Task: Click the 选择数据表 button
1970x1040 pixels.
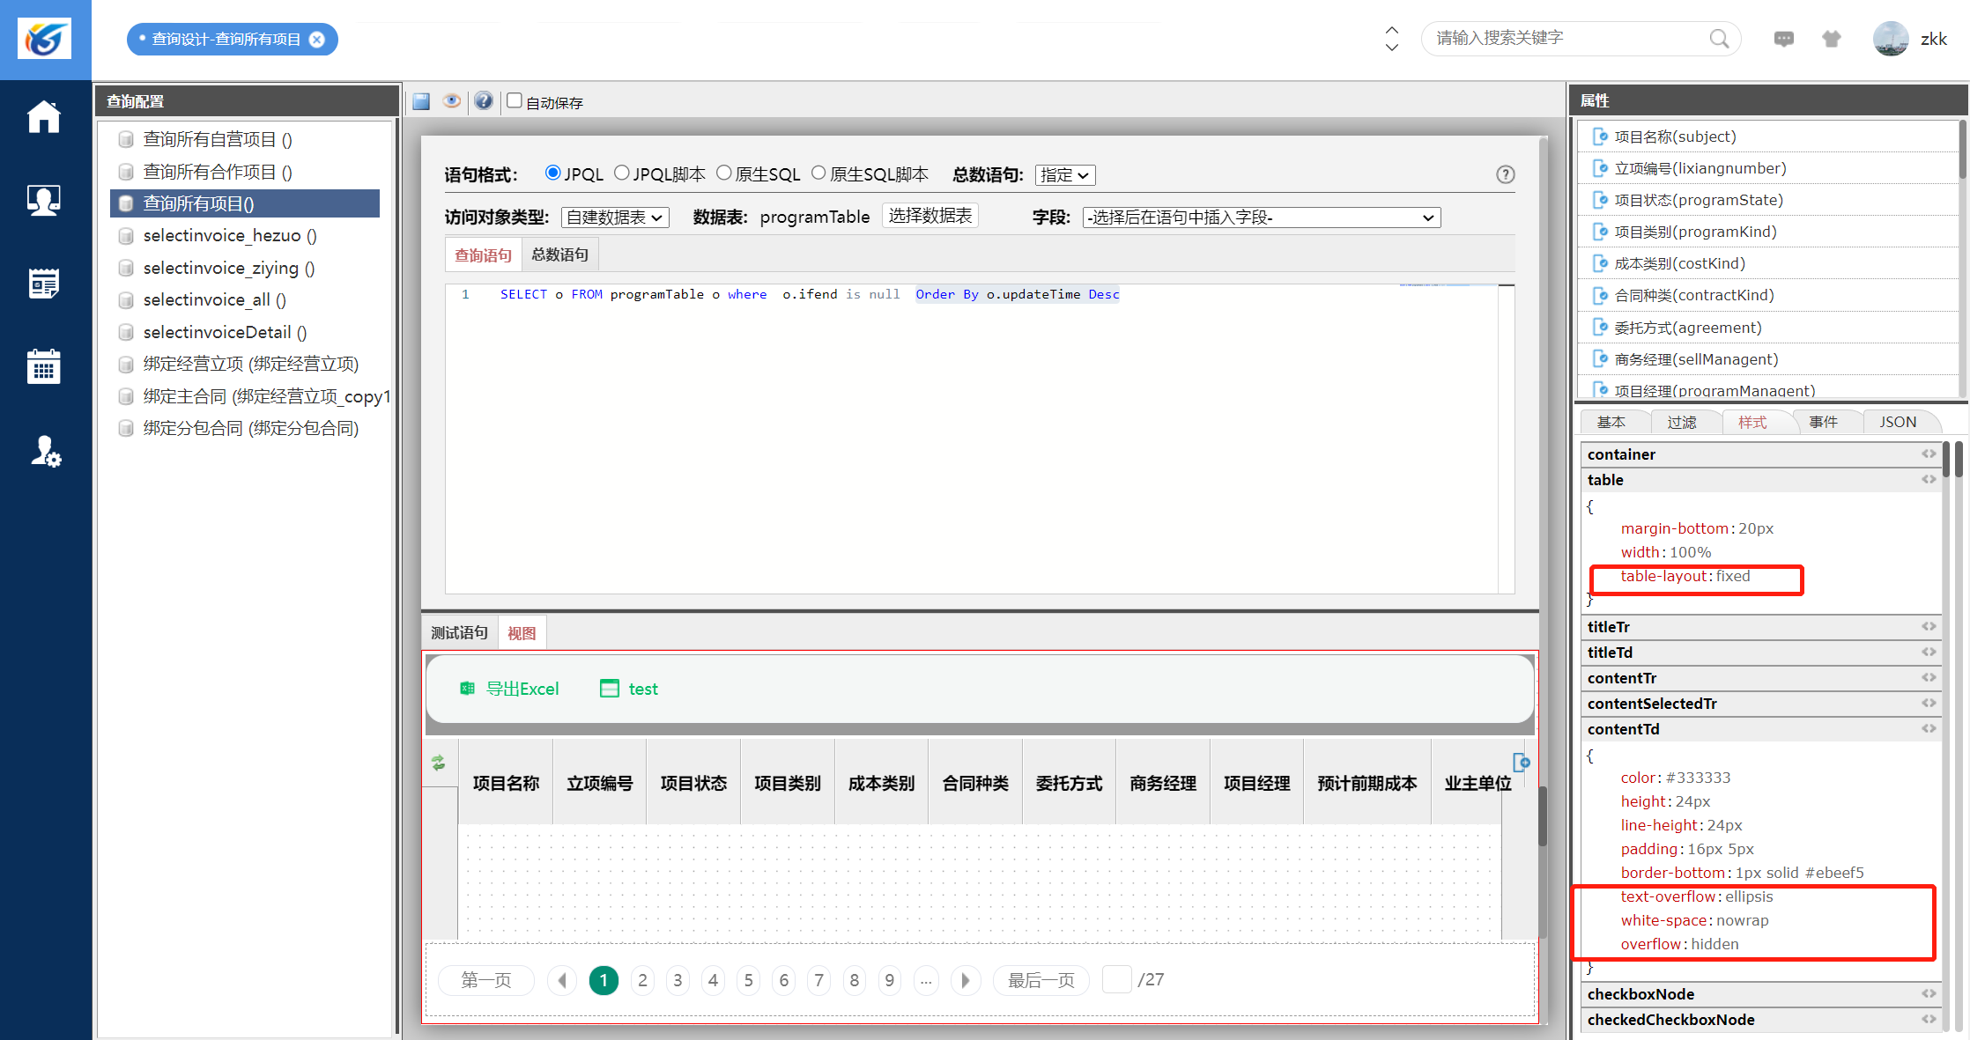Action: tap(929, 216)
